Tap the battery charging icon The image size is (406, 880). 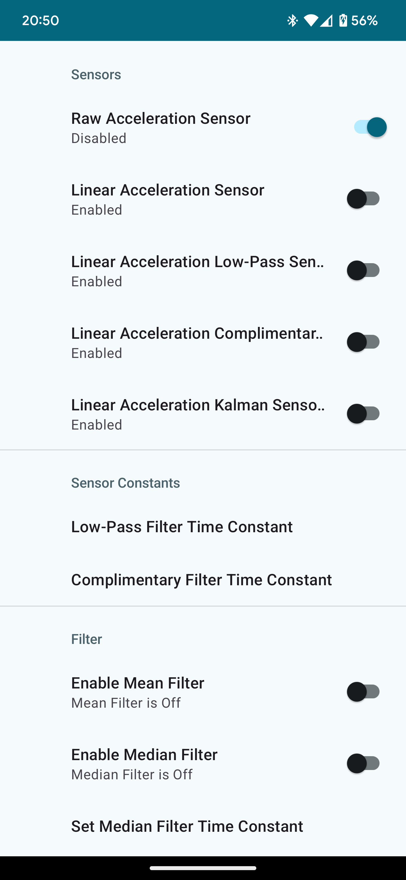pyautogui.click(x=343, y=21)
